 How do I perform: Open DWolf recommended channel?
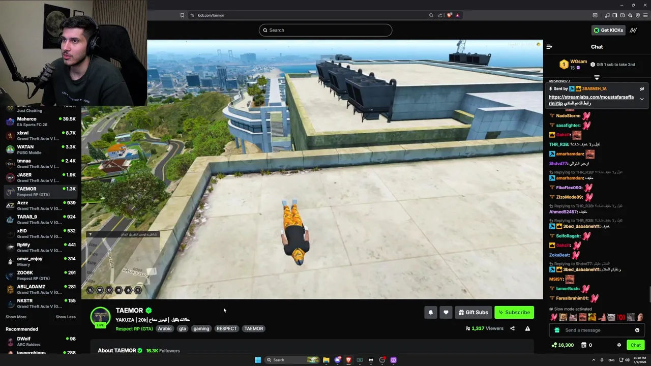(41, 341)
